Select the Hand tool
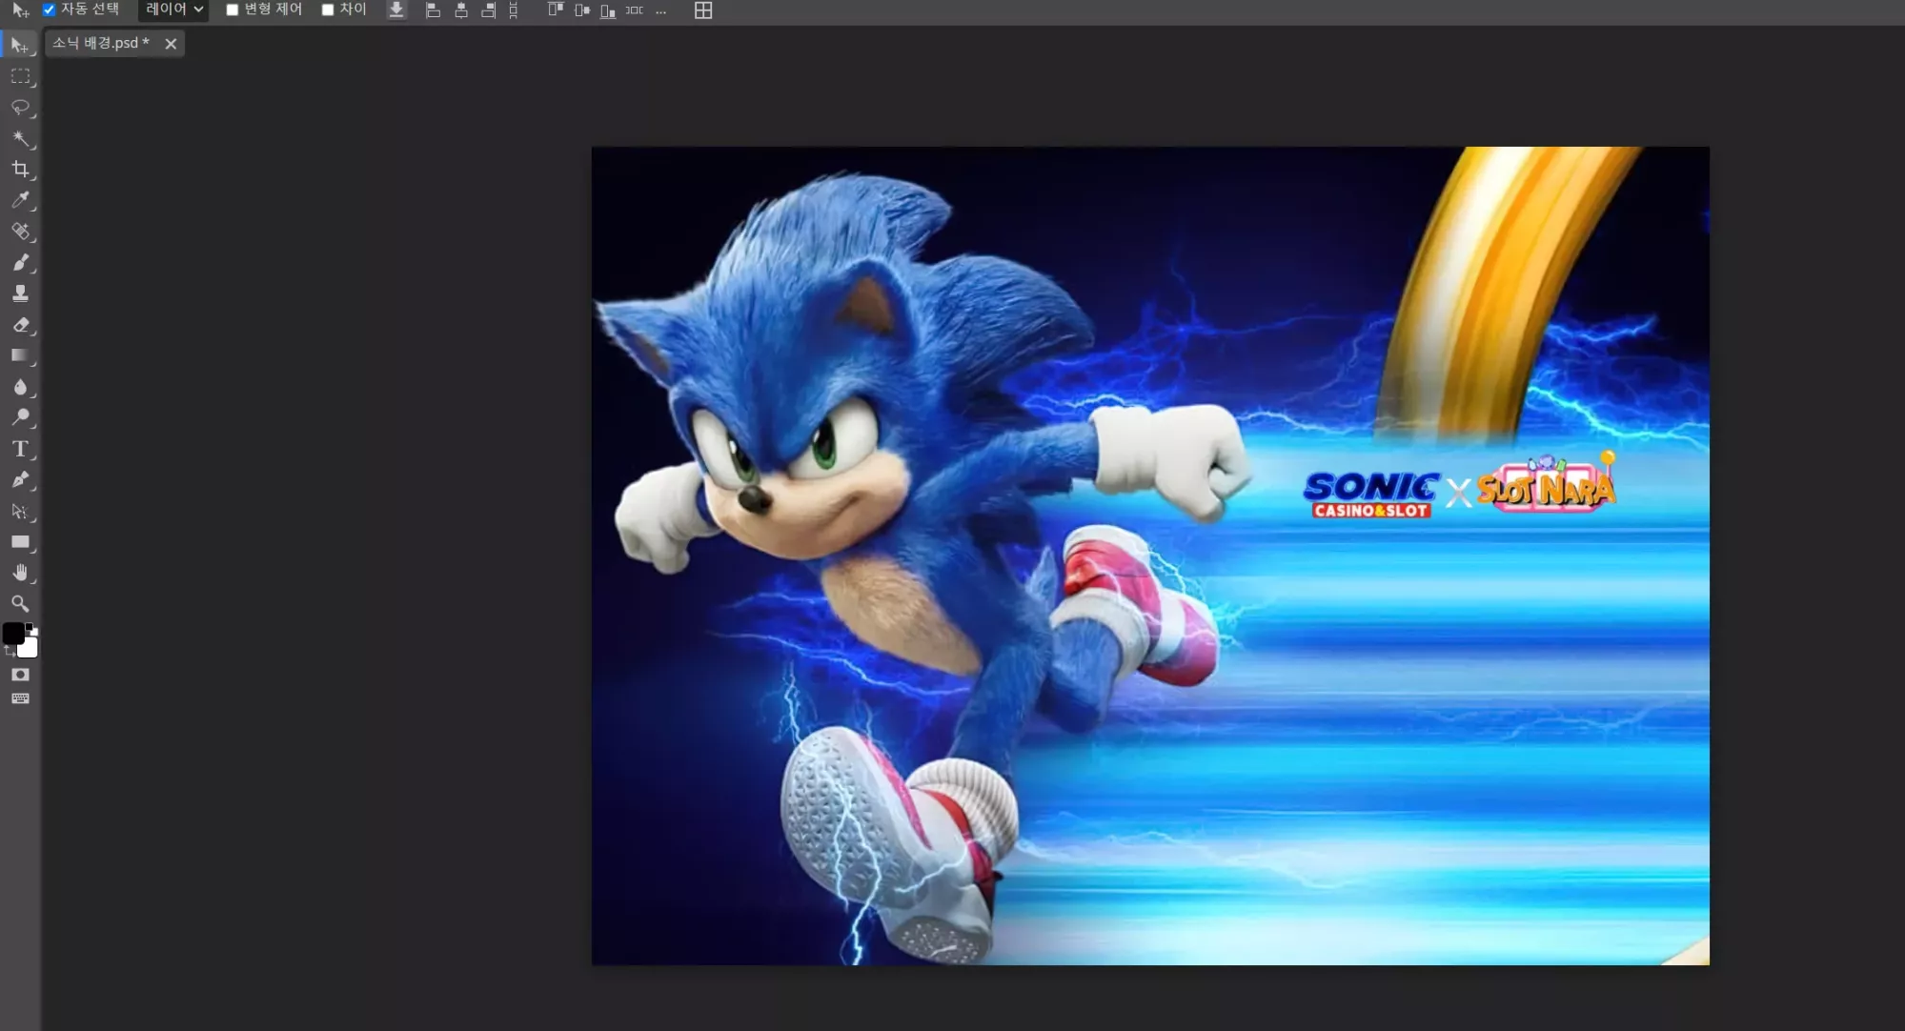1905x1031 pixels. tap(20, 573)
